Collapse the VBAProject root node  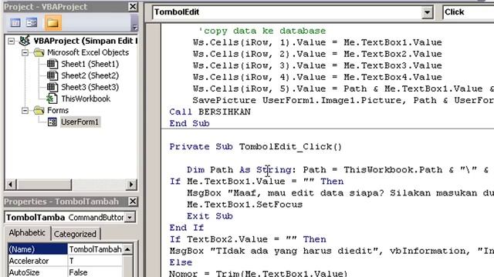[12, 41]
